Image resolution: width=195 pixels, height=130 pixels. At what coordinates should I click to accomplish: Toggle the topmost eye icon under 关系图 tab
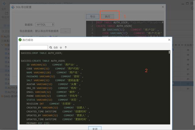pos(188,50)
